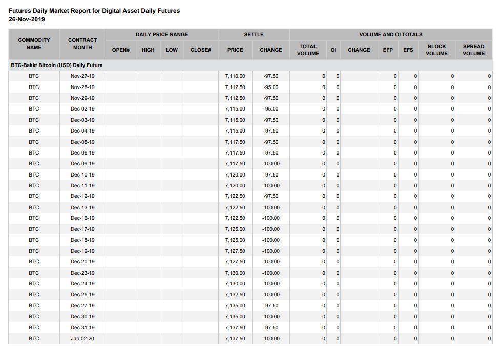
Task: Click contract month Dec-24-19
Action: pyautogui.click(x=82, y=283)
